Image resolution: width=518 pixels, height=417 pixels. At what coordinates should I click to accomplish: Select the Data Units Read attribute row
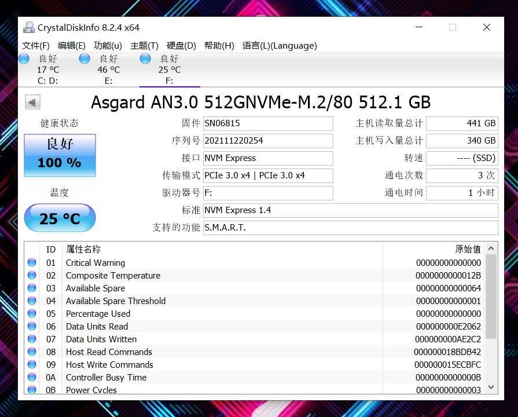click(x=255, y=327)
